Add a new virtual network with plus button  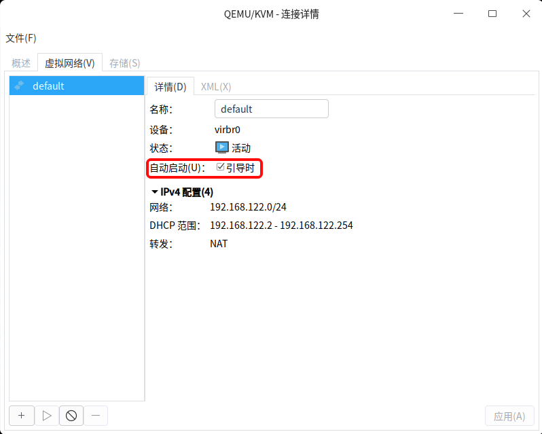click(x=22, y=416)
